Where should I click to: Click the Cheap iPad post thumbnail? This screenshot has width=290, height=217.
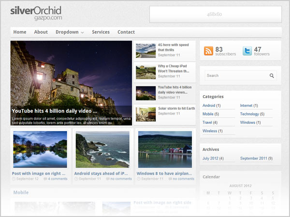coord(146,72)
